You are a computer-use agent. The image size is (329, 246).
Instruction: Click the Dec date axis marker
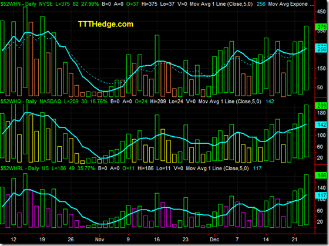[x=214, y=240]
